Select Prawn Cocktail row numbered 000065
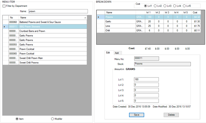206x123 pixels. click(45, 54)
